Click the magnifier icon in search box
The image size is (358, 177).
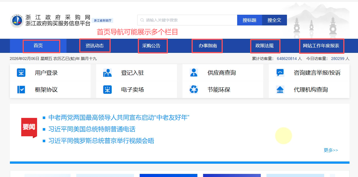click(x=142, y=20)
